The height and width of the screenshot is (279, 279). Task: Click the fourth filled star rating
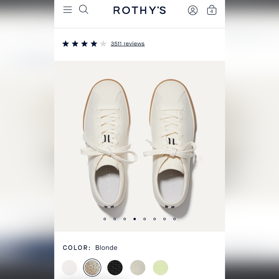(94, 44)
